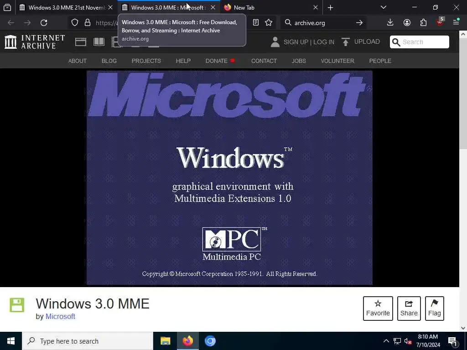Open the ABOUT menu item
Image resolution: width=467 pixels, height=350 pixels.
pyautogui.click(x=78, y=61)
